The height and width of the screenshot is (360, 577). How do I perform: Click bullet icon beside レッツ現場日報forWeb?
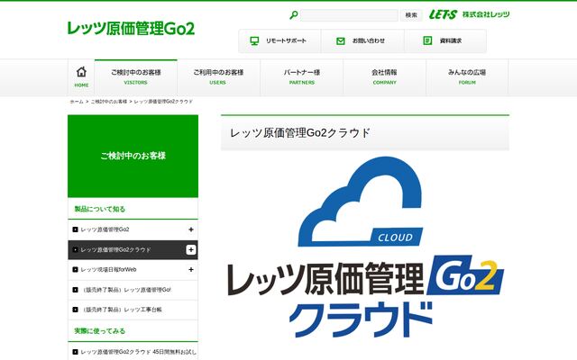(x=75, y=270)
